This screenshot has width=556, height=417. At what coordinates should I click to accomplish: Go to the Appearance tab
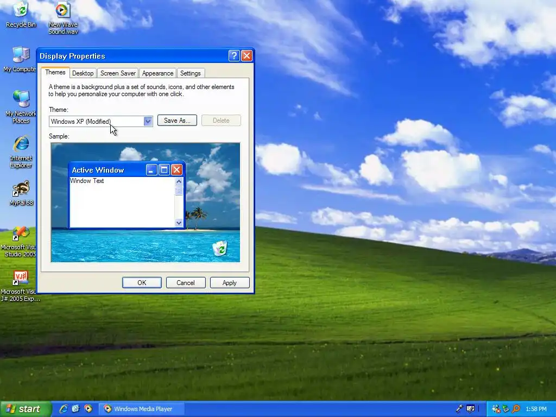click(x=157, y=73)
